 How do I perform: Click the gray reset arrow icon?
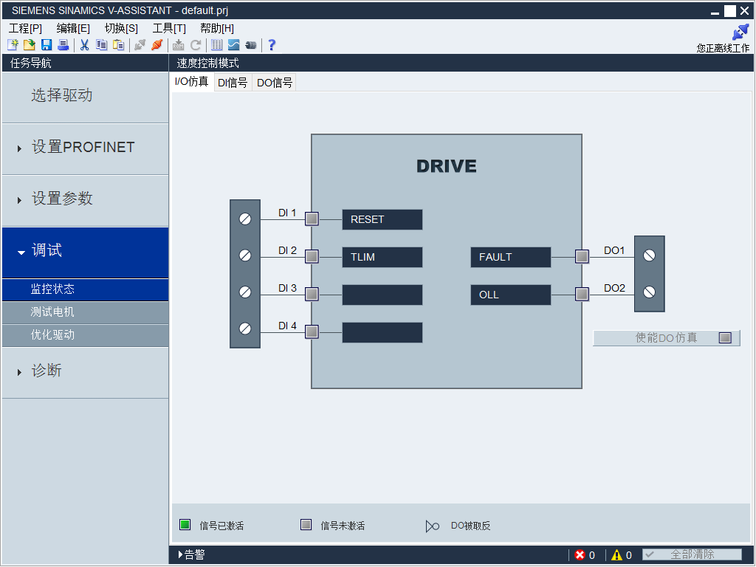[x=195, y=45]
